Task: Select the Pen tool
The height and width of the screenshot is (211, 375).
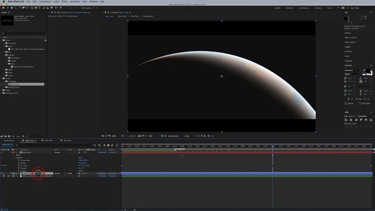Action: pos(36,8)
